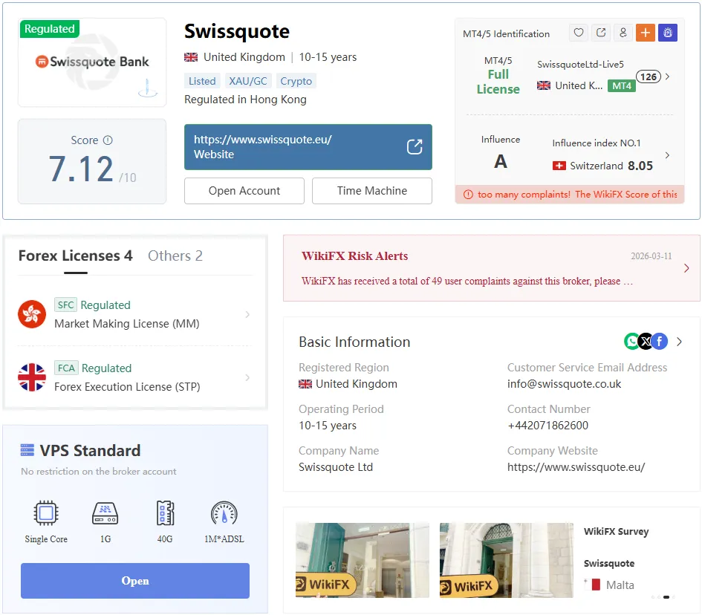
Task: Click the XAU/GC tag
Action: (248, 81)
